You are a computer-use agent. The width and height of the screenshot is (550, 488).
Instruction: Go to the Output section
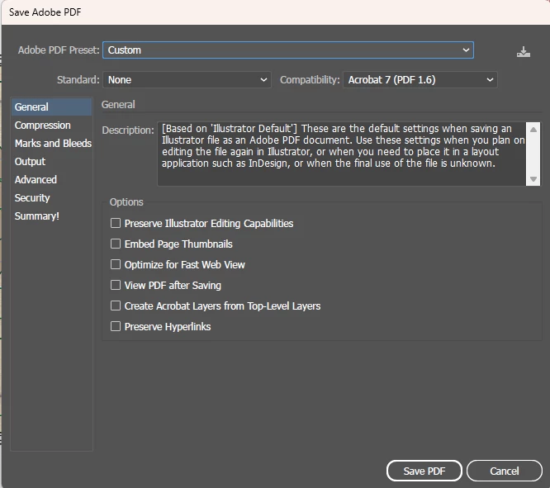[51, 162]
